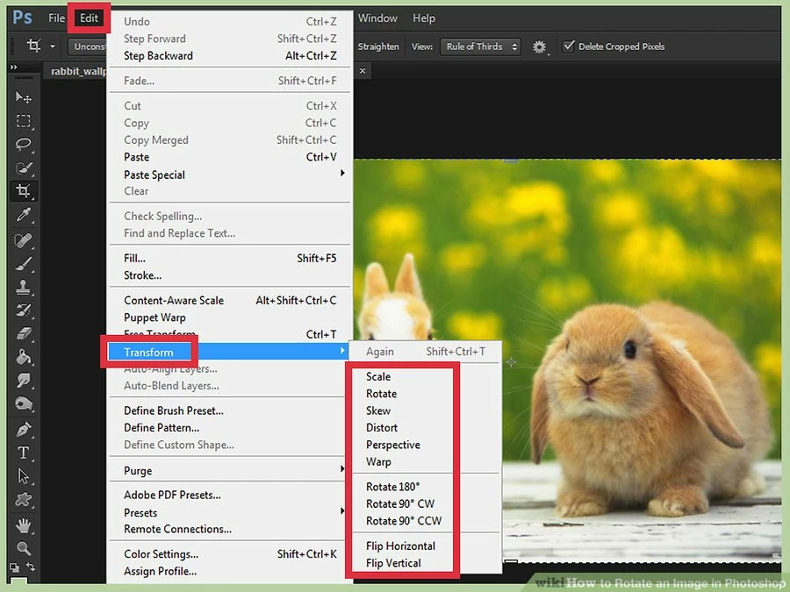Choose Rotate 90° CW from Transform submenu
Screen dimensions: 790x592
[400, 504]
